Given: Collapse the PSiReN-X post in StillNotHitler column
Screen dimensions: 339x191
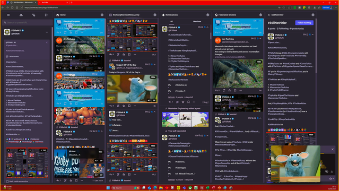Looking at the screenshot, I should 312,34.
